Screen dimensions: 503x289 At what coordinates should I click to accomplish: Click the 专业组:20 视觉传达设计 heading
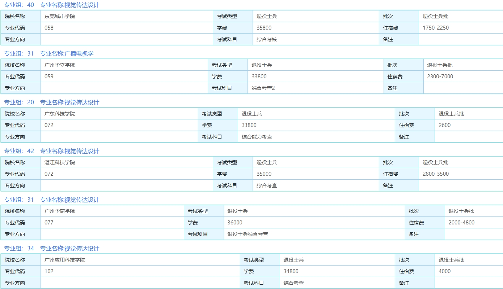51,102
